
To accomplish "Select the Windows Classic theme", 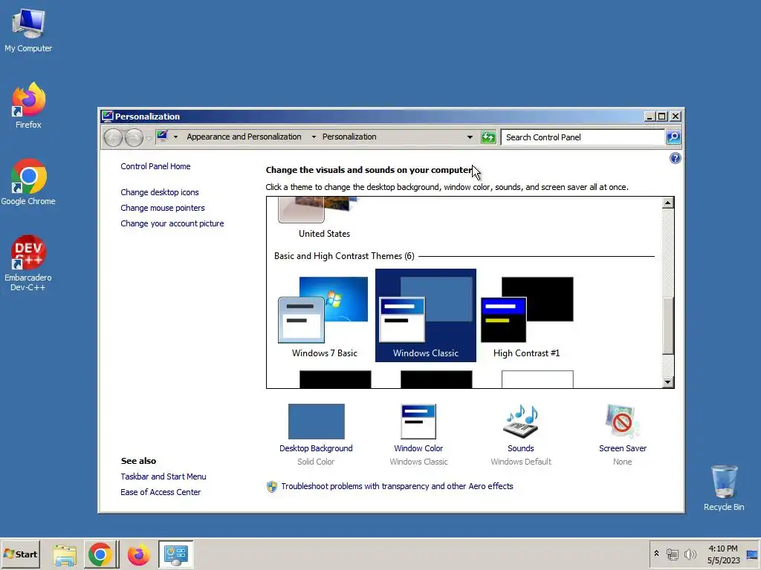I will (x=426, y=315).
